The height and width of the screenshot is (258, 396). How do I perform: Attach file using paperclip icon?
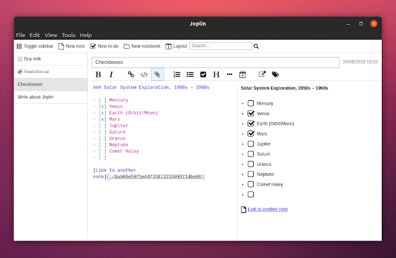(157, 74)
